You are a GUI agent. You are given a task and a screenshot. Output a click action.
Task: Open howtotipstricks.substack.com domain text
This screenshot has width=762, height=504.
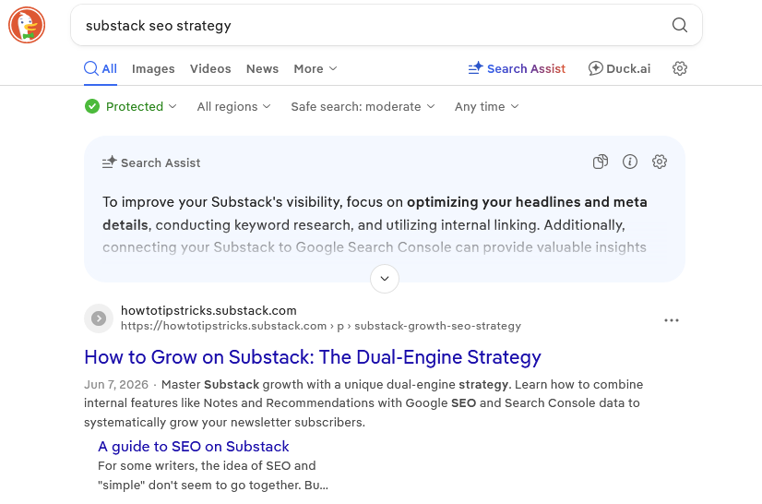(208, 310)
